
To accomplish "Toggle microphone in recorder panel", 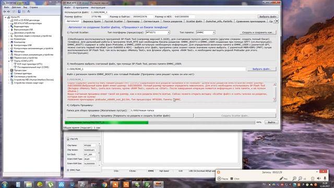I will (x=325, y=179).
